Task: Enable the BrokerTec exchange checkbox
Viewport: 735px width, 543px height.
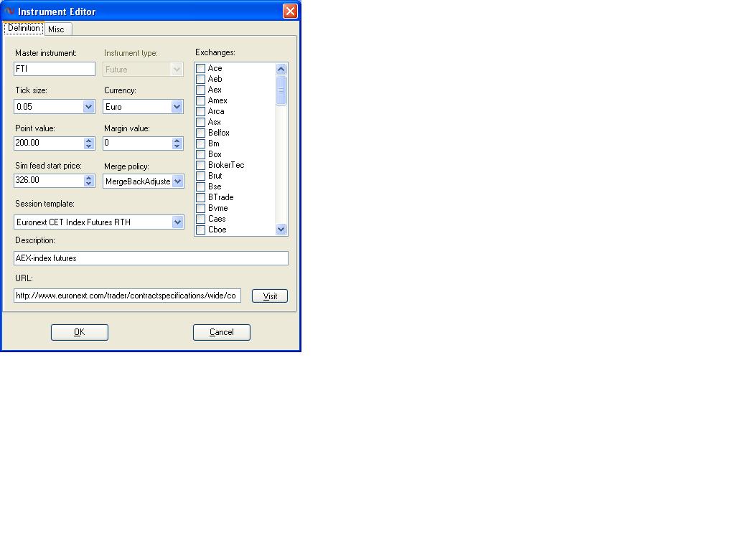Action: point(201,166)
